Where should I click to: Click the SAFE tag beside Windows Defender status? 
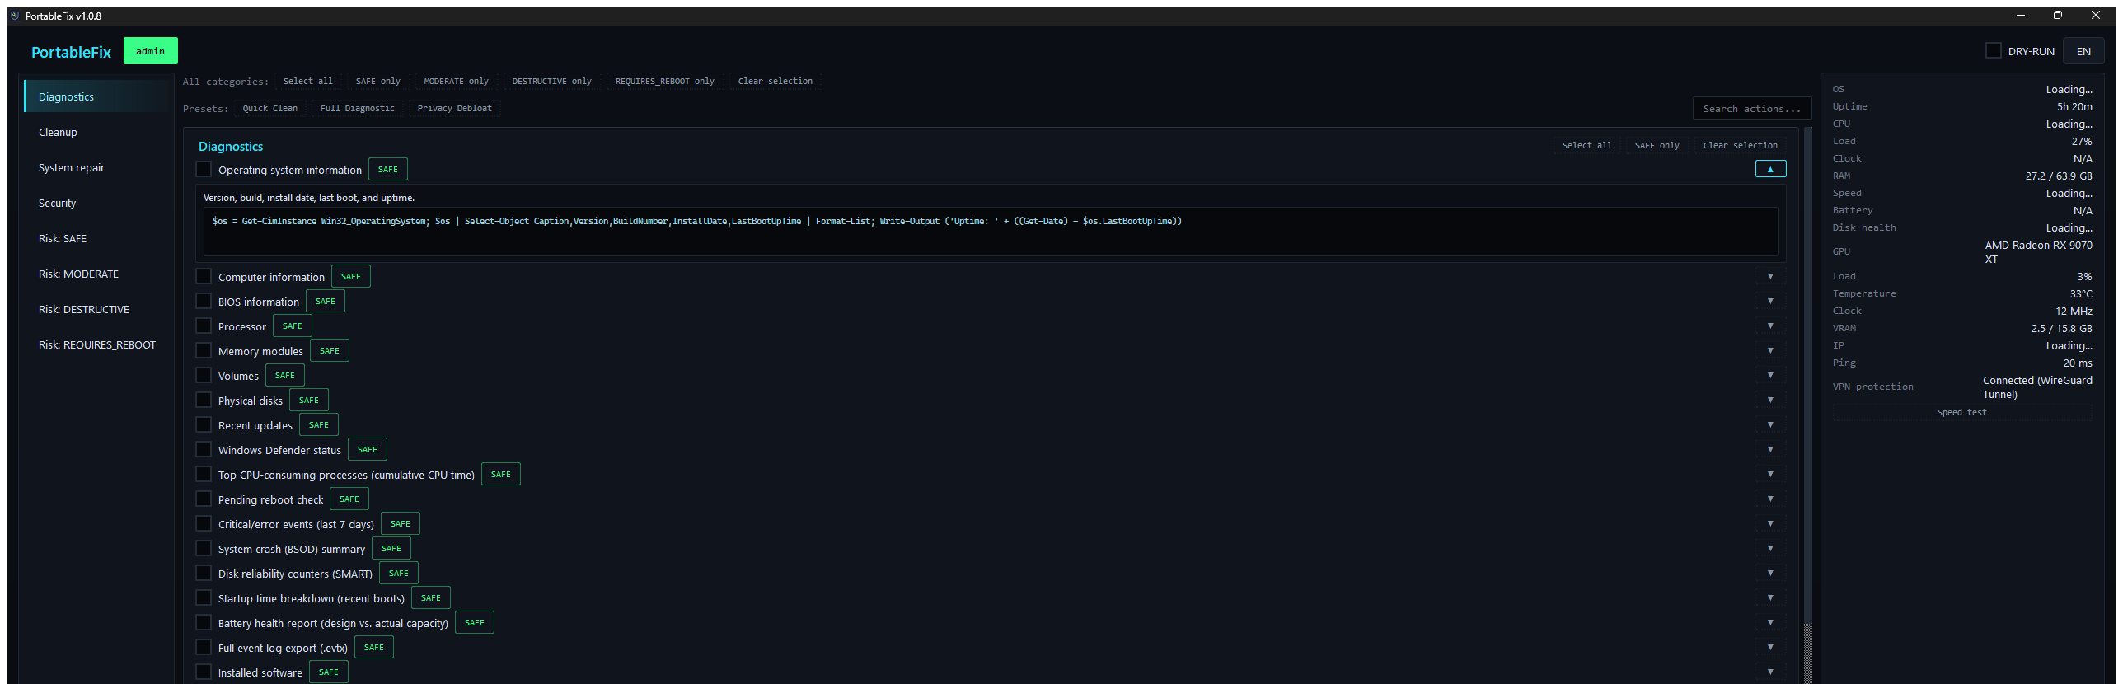point(368,450)
